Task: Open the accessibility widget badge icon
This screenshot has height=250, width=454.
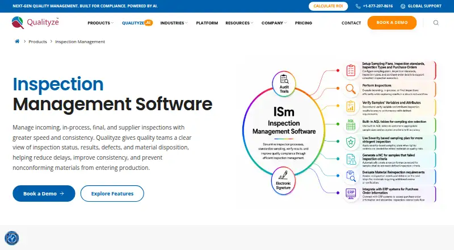Action: [x=12, y=238]
